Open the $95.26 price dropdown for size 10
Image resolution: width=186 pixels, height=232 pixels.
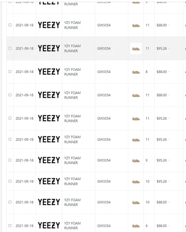169,181
